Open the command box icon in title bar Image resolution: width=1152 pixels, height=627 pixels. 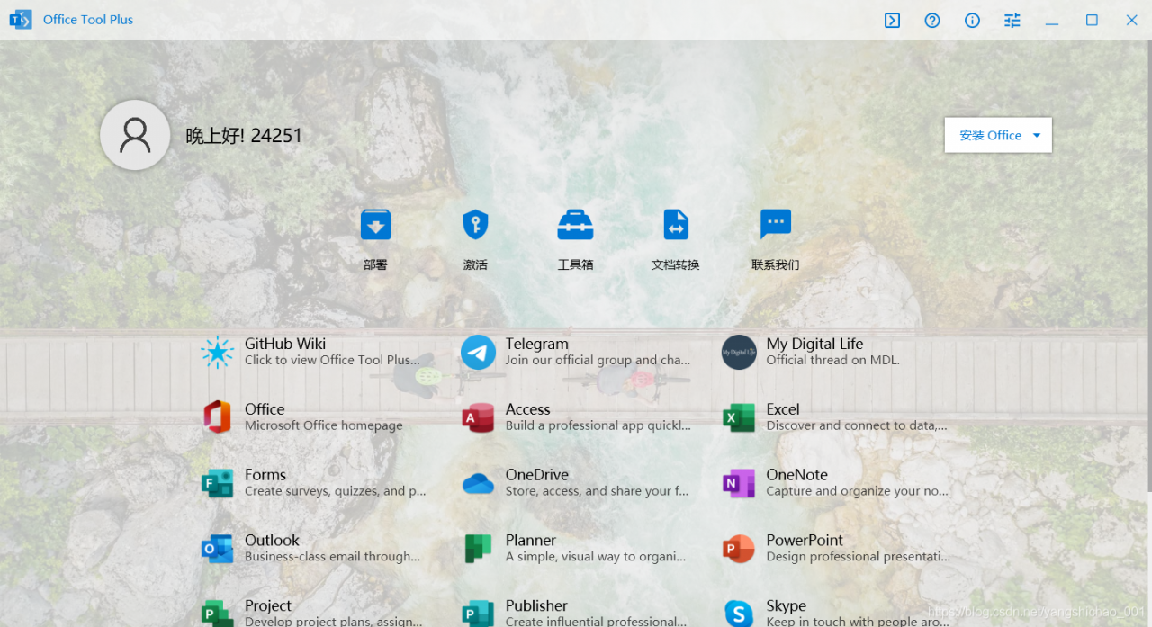pyautogui.click(x=892, y=20)
